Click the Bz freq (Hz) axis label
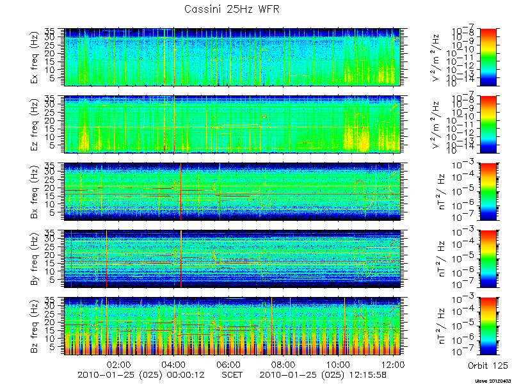Screen dimensions: 512x384 35,326
